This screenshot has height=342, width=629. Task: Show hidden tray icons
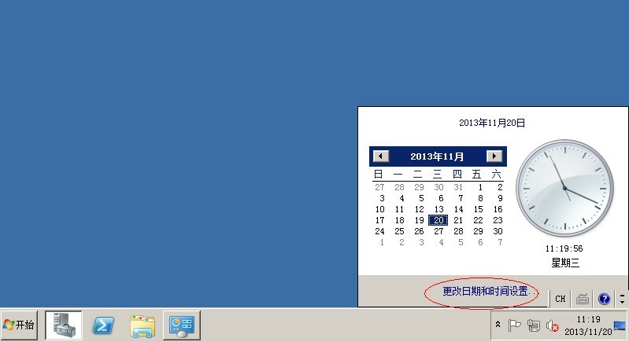coord(498,325)
